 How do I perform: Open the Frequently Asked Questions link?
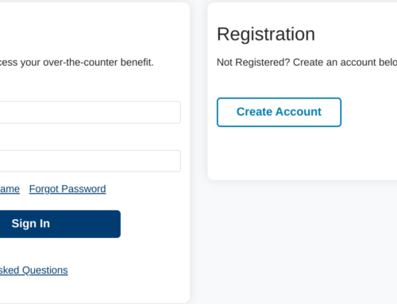point(34,271)
